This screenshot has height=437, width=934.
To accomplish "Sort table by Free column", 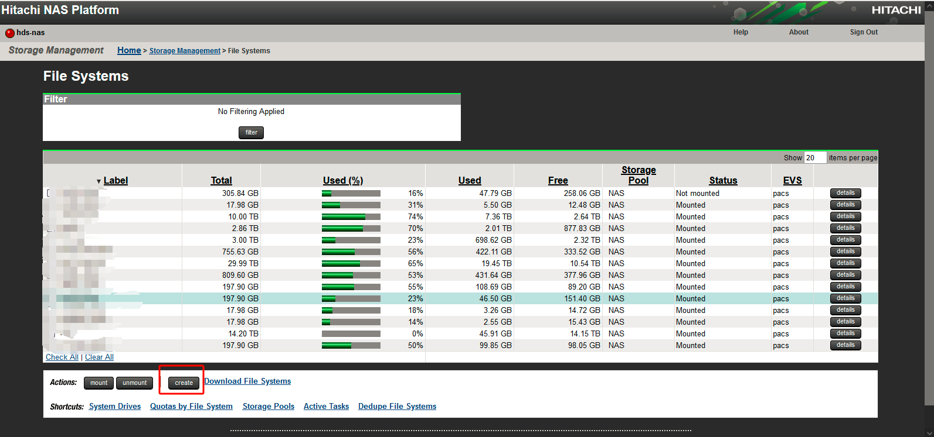I will (558, 181).
